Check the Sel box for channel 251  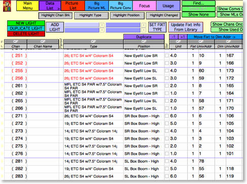point(167,56)
